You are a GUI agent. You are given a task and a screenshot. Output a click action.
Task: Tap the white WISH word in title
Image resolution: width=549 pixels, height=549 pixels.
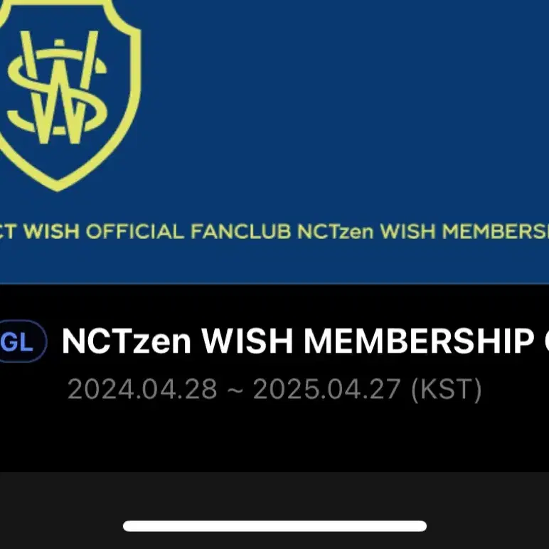(247, 341)
